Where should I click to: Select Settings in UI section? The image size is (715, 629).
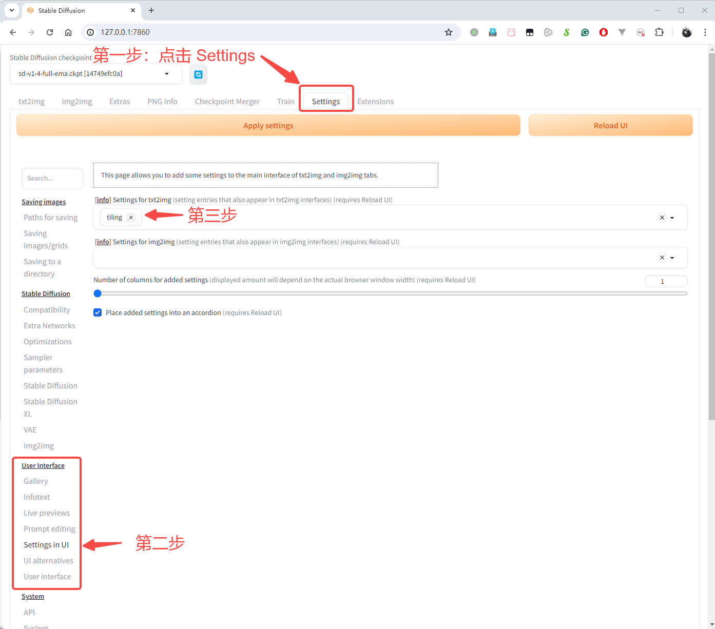[46, 545]
